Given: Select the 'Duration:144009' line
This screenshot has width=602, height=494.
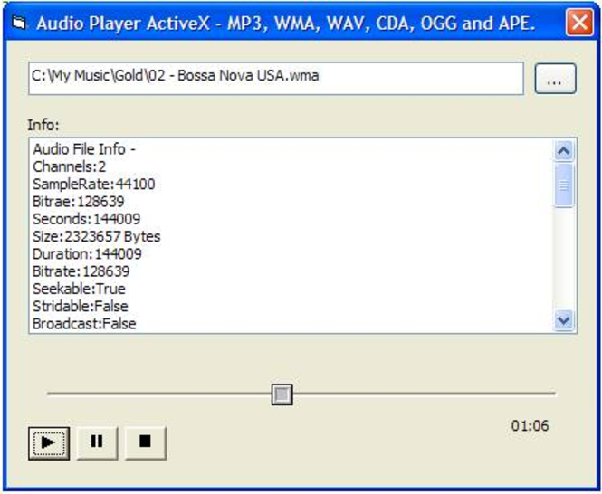Looking at the screenshot, I should coord(87,253).
